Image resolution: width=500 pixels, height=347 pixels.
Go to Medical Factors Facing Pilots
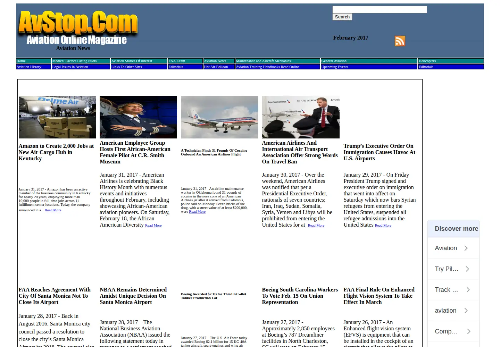75,61
